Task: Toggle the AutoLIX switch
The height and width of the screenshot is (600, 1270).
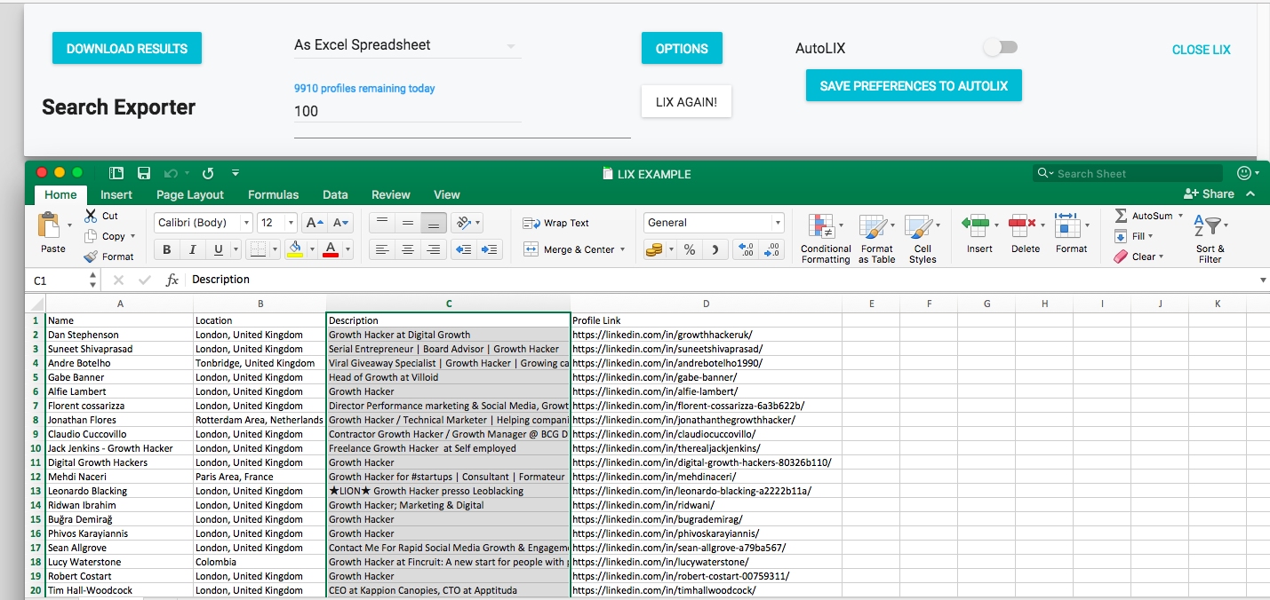Action: coord(1001,48)
